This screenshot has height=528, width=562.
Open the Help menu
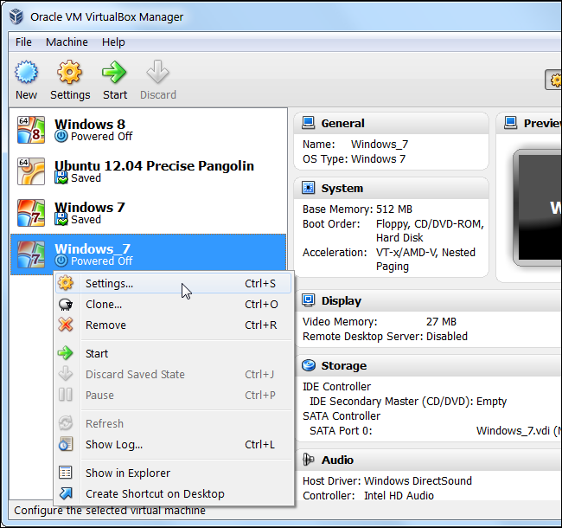pyautogui.click(x=113, y=42)
